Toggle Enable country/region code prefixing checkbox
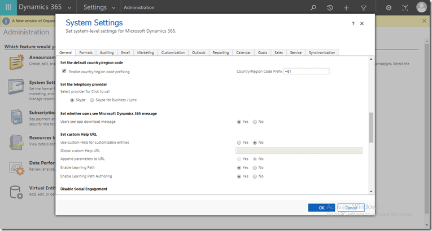432x231 pixels. [x=64, y=72]
